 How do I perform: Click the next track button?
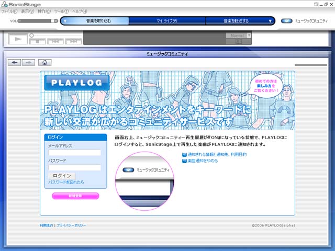point(73,41)
